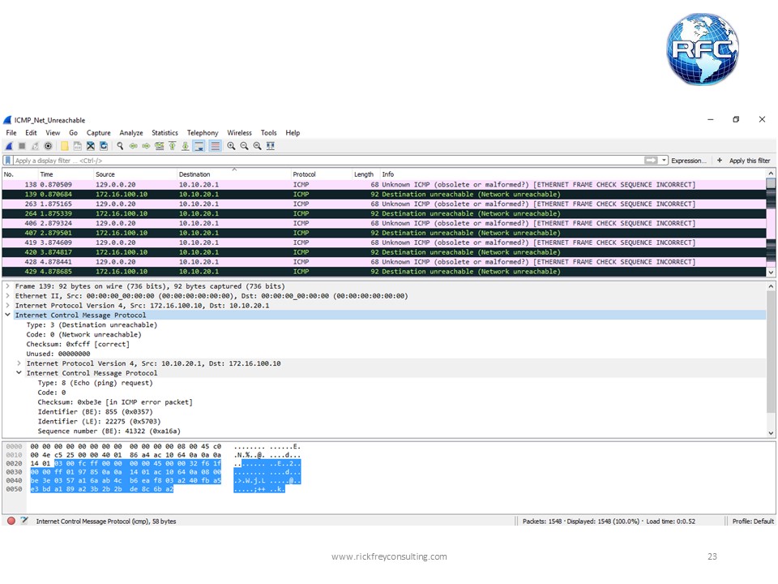778x584 pixels.
Task: Close this capture file icon
Action: (x=90, y=146)
